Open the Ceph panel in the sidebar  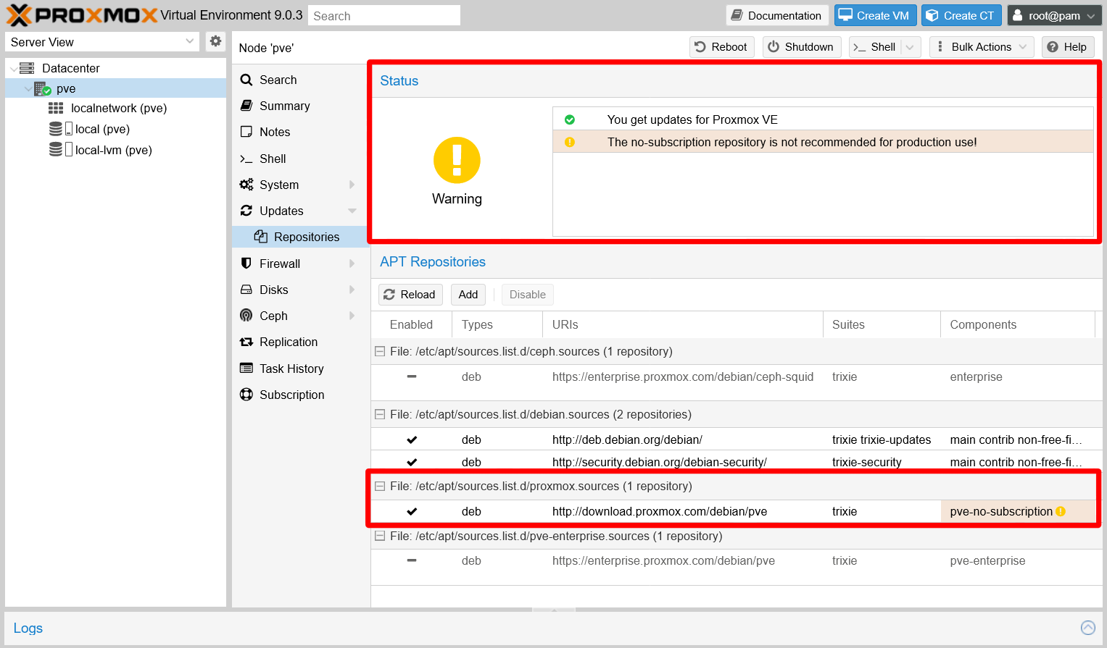point(246,316)
